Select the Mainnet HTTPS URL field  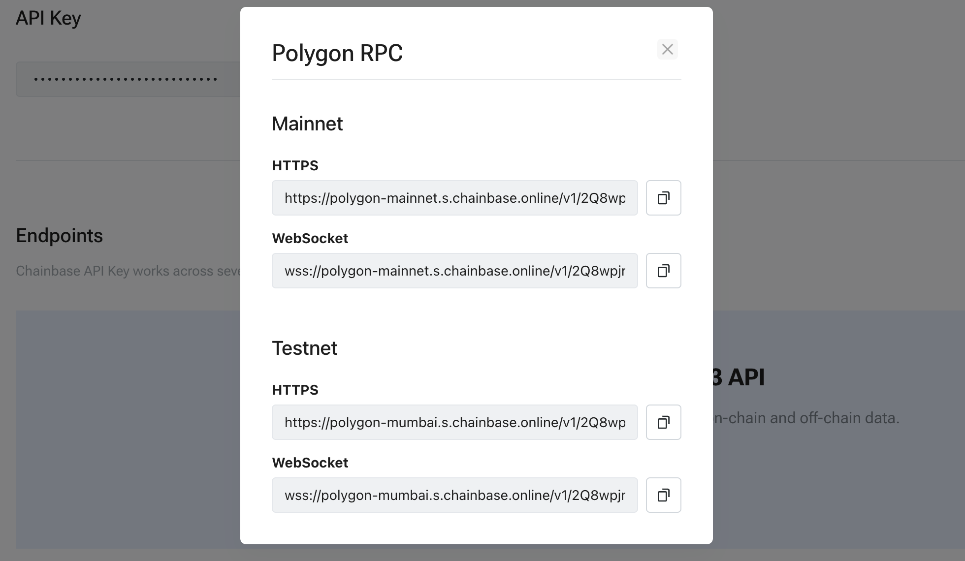pos(454,198)
